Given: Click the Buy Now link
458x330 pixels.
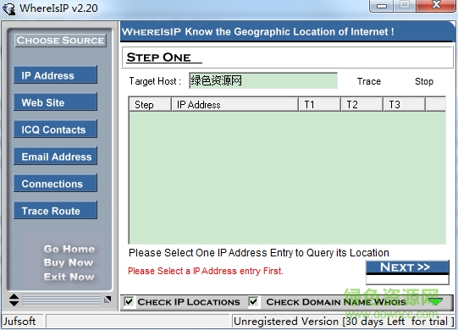Looking at the screenshot, I should (x=69, y=262).
